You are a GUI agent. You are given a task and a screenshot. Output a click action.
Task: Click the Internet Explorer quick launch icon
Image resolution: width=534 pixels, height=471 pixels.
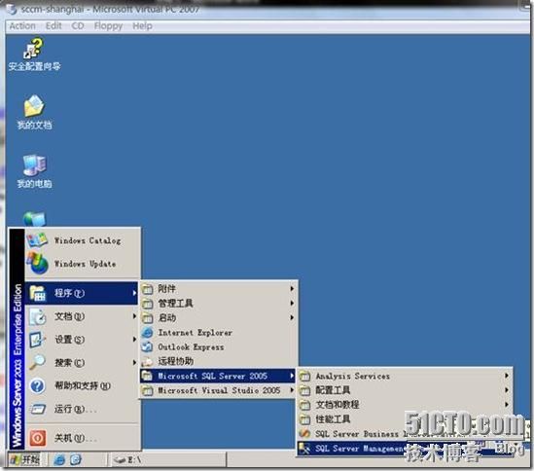[x=59, y=459]
